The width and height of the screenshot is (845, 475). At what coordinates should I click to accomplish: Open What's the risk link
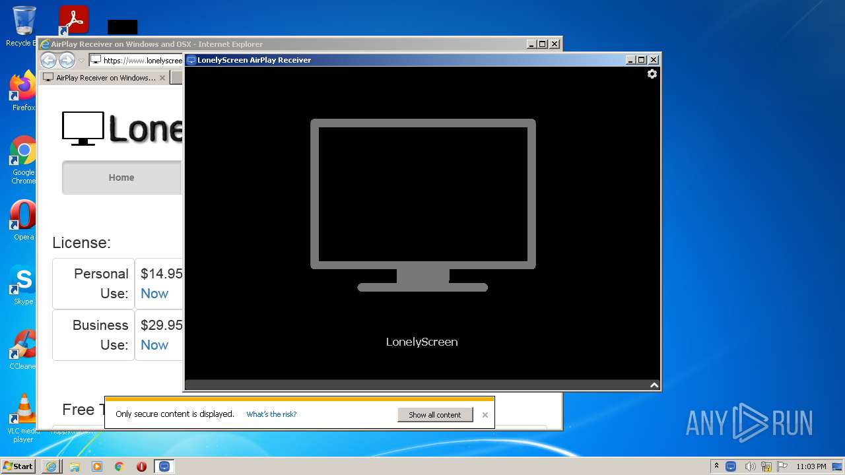(x=271, y=414)
